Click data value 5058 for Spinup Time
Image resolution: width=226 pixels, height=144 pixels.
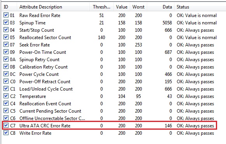click(167, 23)
